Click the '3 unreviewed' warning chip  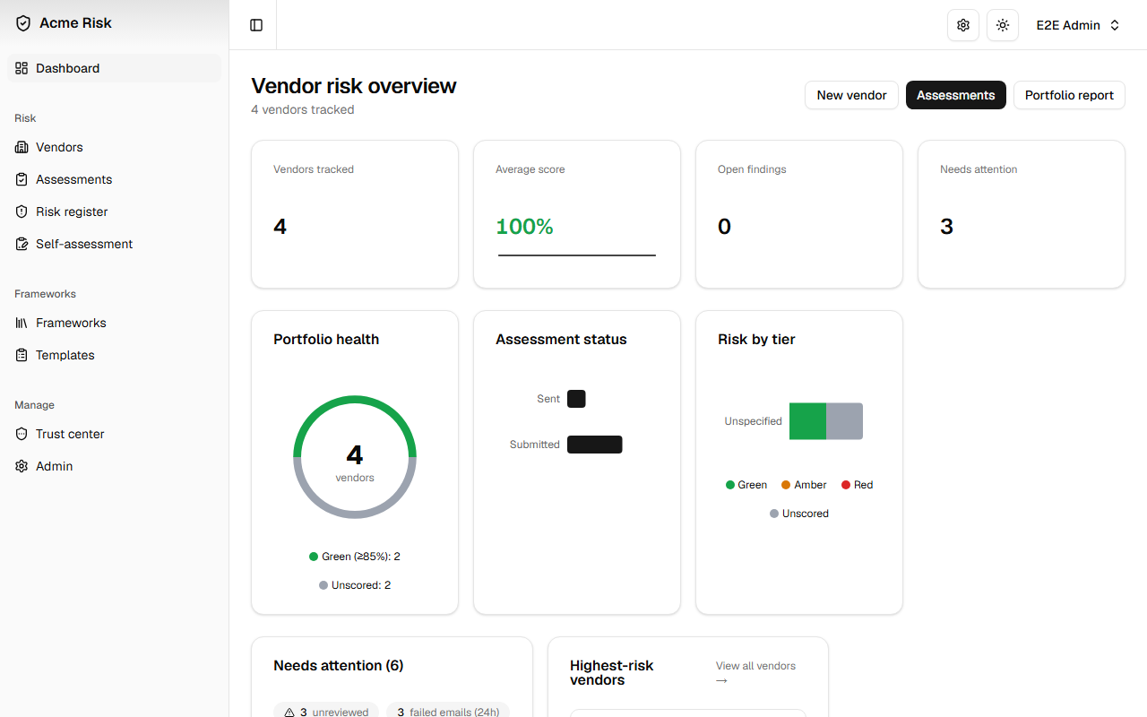[x=326, y=713]
